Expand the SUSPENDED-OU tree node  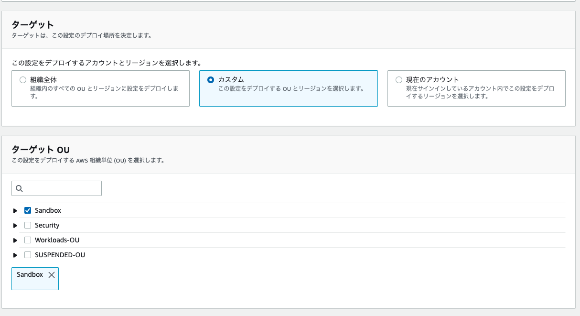[15, 254]
